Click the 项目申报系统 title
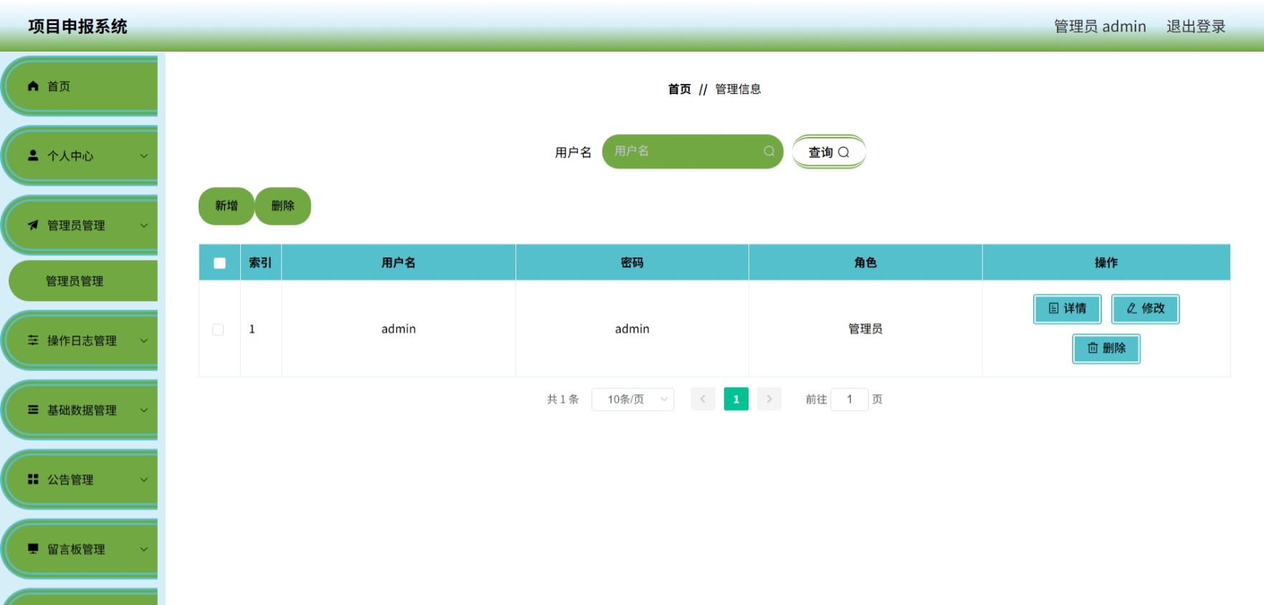 tap(78, 27)
